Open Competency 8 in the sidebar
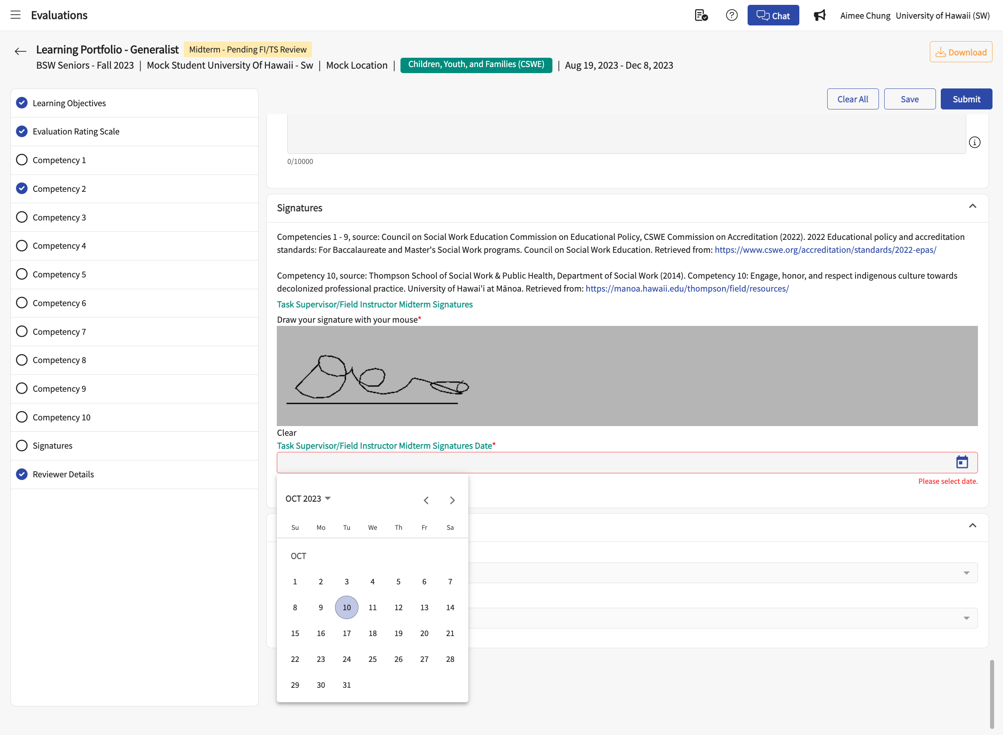This screenshot has width=1003, height=735. tap(135, 360)
